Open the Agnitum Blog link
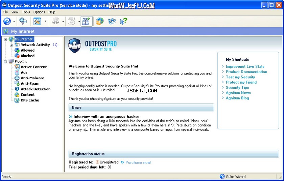The height and width of the screenshot is (181, 284). [x=237, y=98]
